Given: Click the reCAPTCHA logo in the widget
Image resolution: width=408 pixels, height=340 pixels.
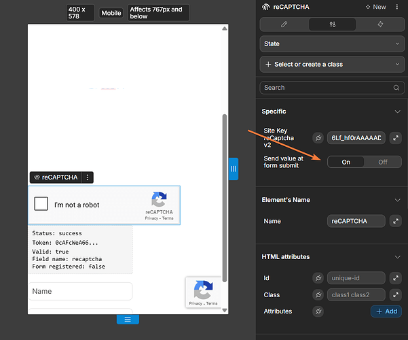Looking at the screenshot, I should tap(159, 199).
